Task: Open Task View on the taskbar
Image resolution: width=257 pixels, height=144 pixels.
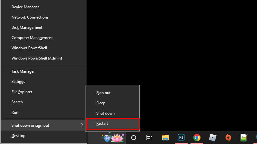Action: click(x=149, y=138)
